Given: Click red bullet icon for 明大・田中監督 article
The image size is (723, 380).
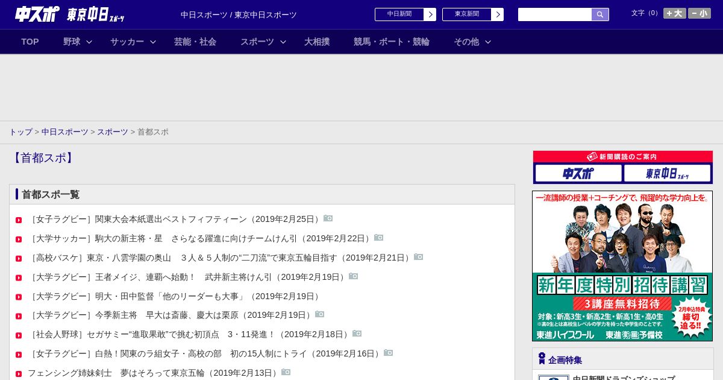Looking at the screenshot, I should [x=19, y=297].
